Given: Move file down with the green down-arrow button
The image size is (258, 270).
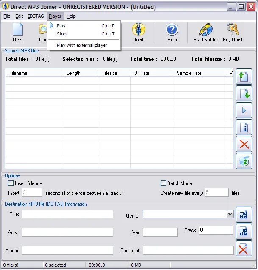Looking at the screenshot, I should point(244,93).
